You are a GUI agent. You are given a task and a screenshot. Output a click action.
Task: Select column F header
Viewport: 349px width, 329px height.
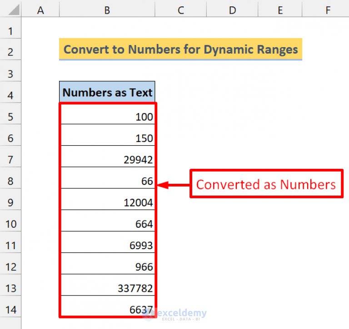[x=326, y=10]
